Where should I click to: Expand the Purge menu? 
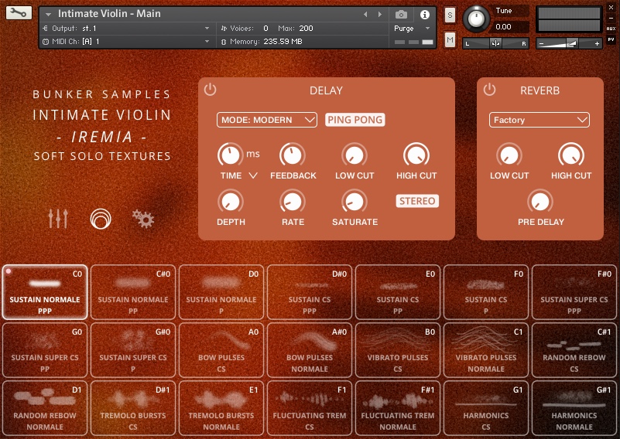413,28
